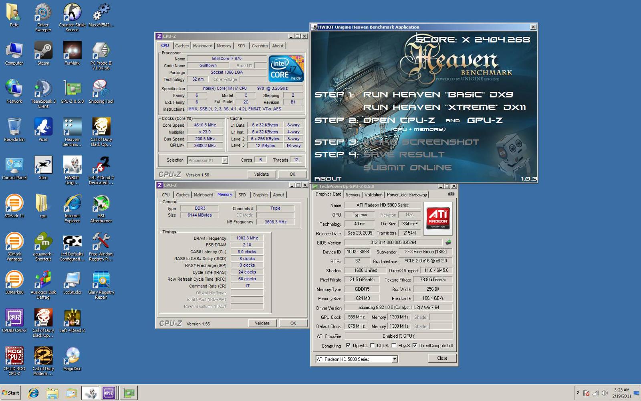Switch to Caches tab in upper CPU-Z
Image resolution: width=641 pixels, height=401 pixels.
click(181, 46)
